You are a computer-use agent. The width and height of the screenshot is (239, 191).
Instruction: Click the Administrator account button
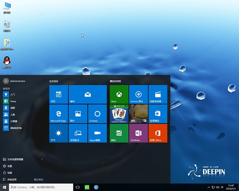(x=15, y=81)
